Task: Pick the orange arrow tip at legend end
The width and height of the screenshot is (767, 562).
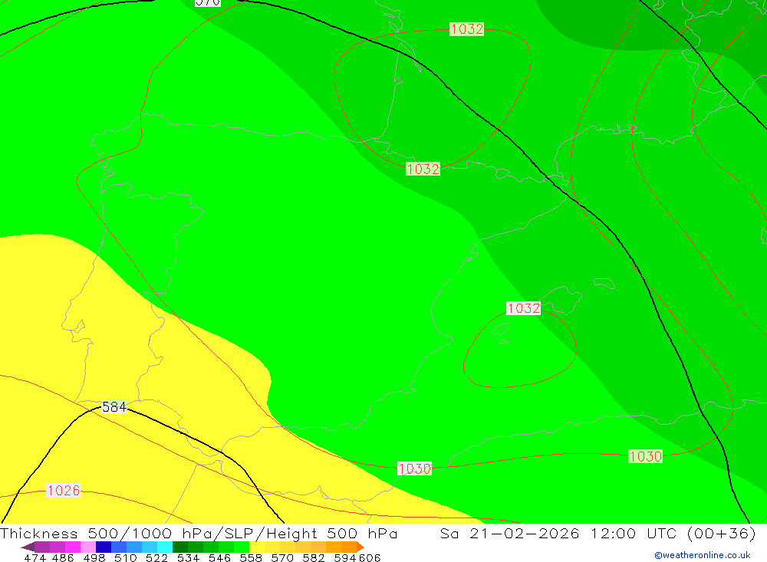Action: pyautogui.click(x=360, y=547)
